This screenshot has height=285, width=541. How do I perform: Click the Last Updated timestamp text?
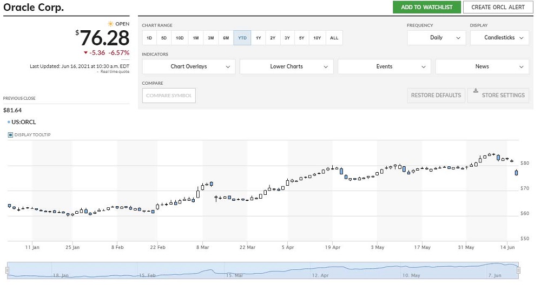(80, 66)
